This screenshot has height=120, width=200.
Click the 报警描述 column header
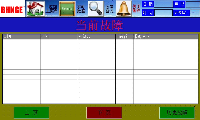point(165,37)
